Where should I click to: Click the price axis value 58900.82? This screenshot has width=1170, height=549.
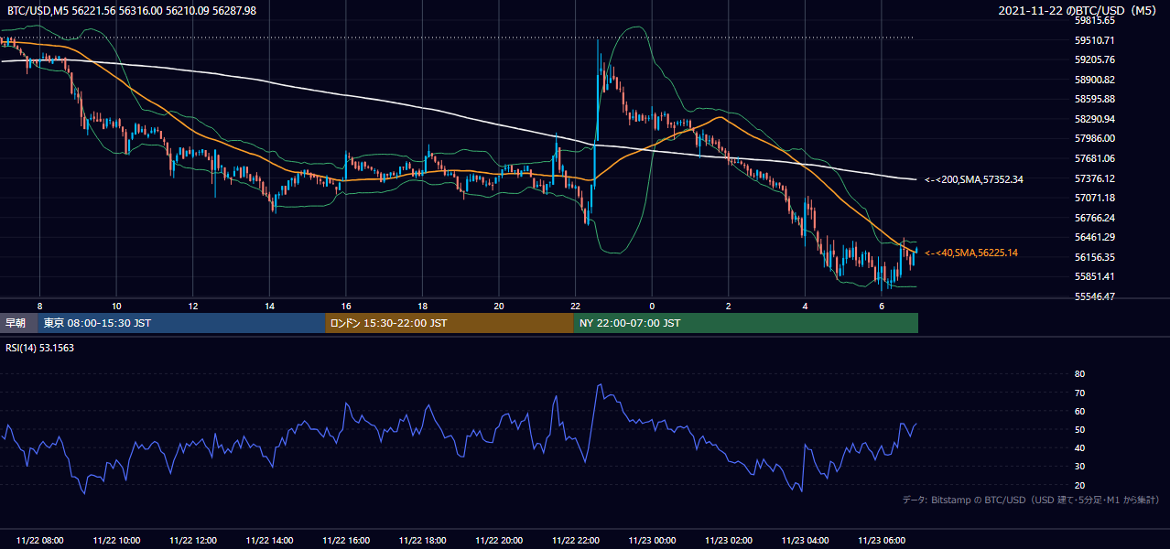point(1096,80)
